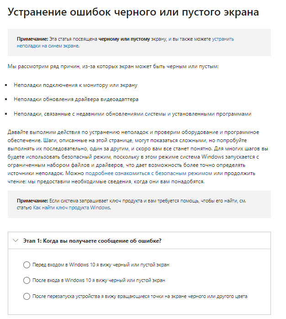Click the bold phrase 'черному или пустому'
The width and height of the screenshot is (286, 319).
click(x=124, y=40)
